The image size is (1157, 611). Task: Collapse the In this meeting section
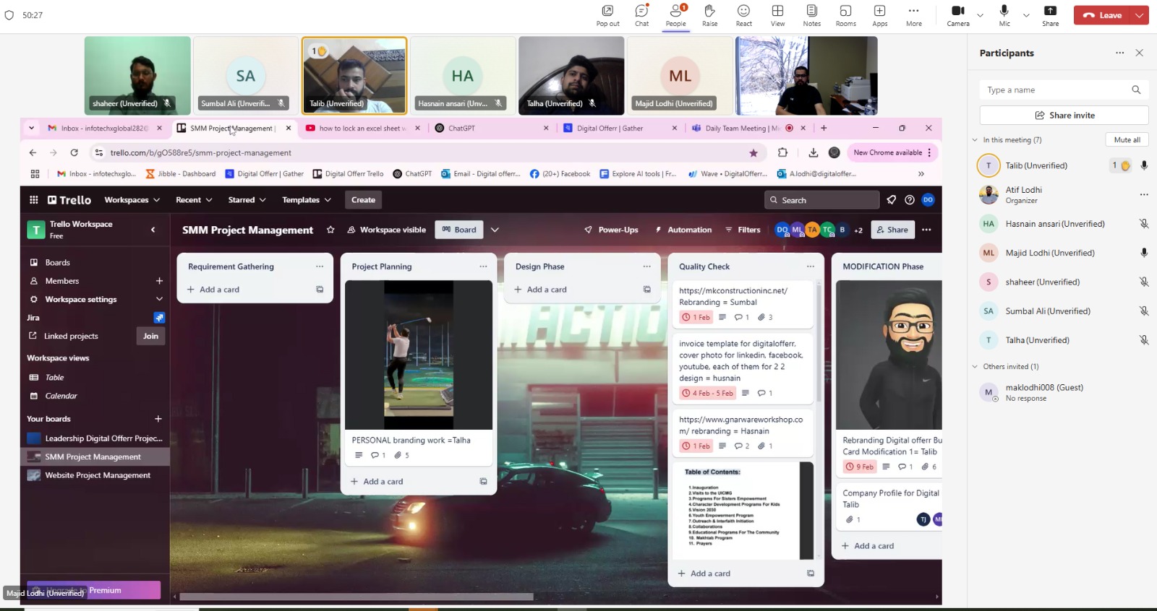975,140
